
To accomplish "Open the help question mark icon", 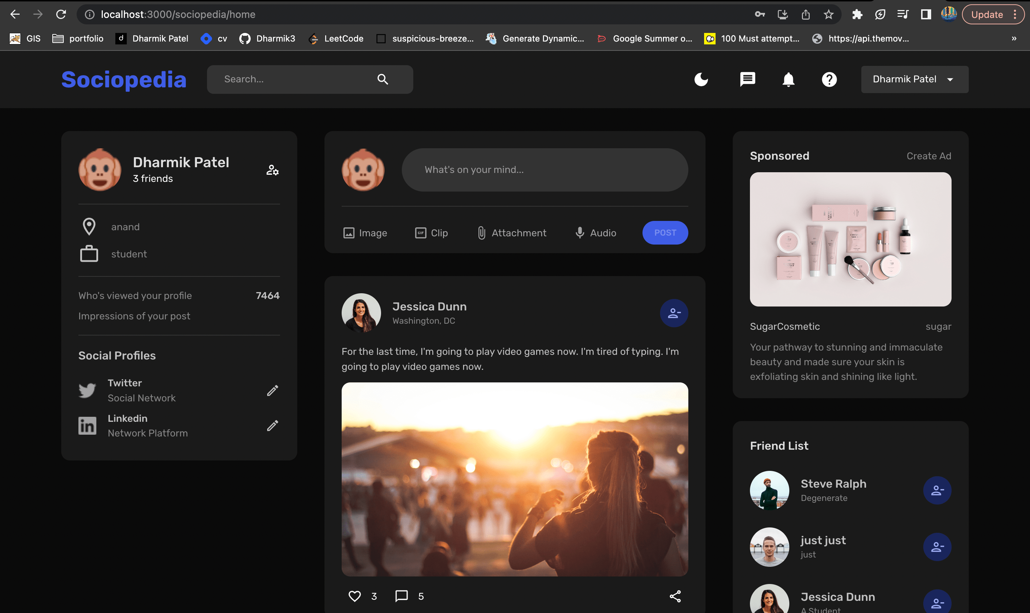I will pyautogui.click(x=829, y=79).
